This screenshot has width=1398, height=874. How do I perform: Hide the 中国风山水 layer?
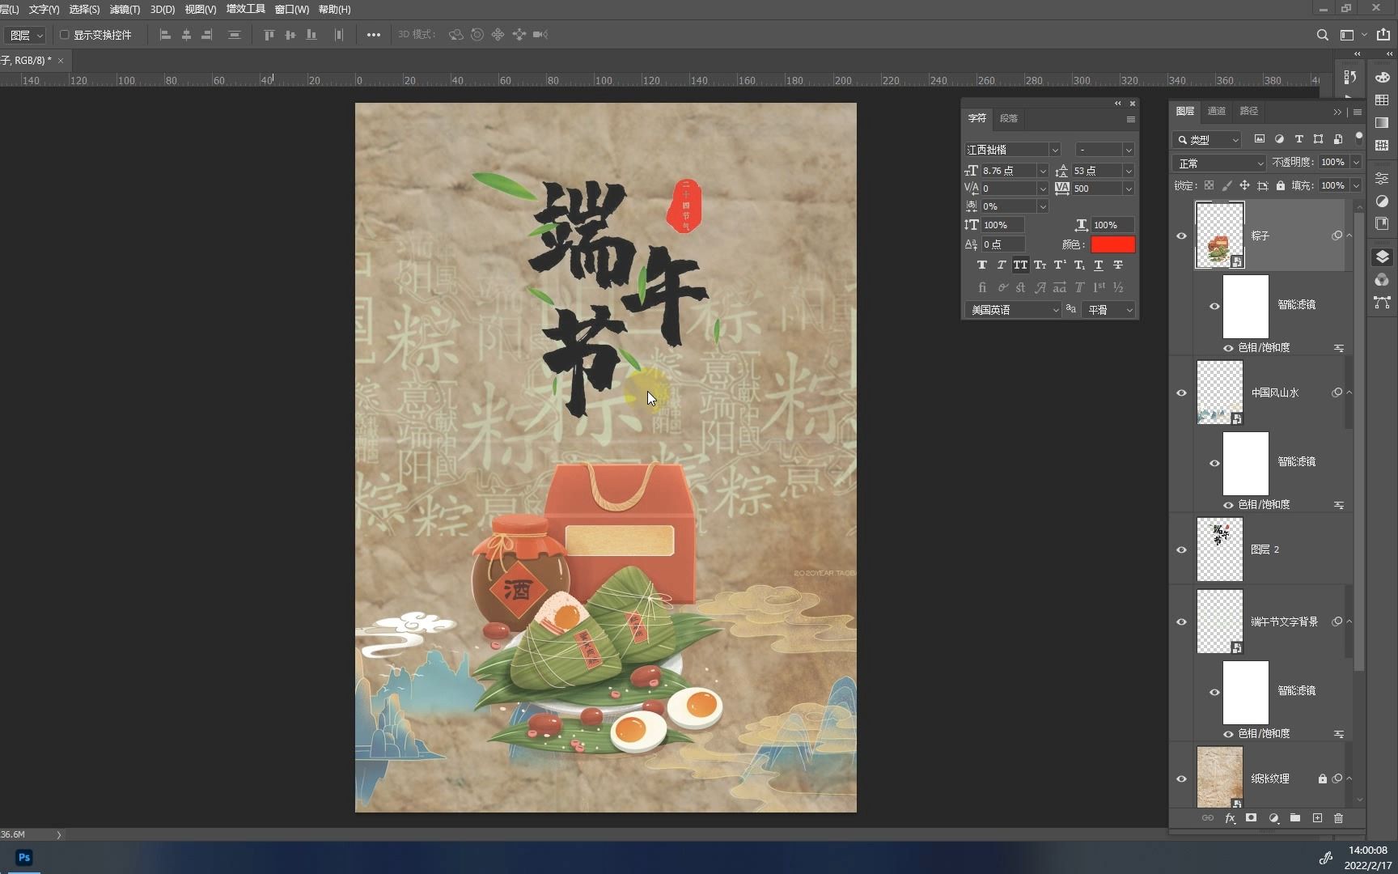point(1181,392)
